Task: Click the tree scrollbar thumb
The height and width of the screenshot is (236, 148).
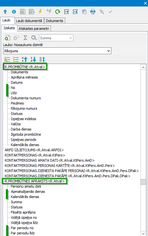Action: pos(143,182)
